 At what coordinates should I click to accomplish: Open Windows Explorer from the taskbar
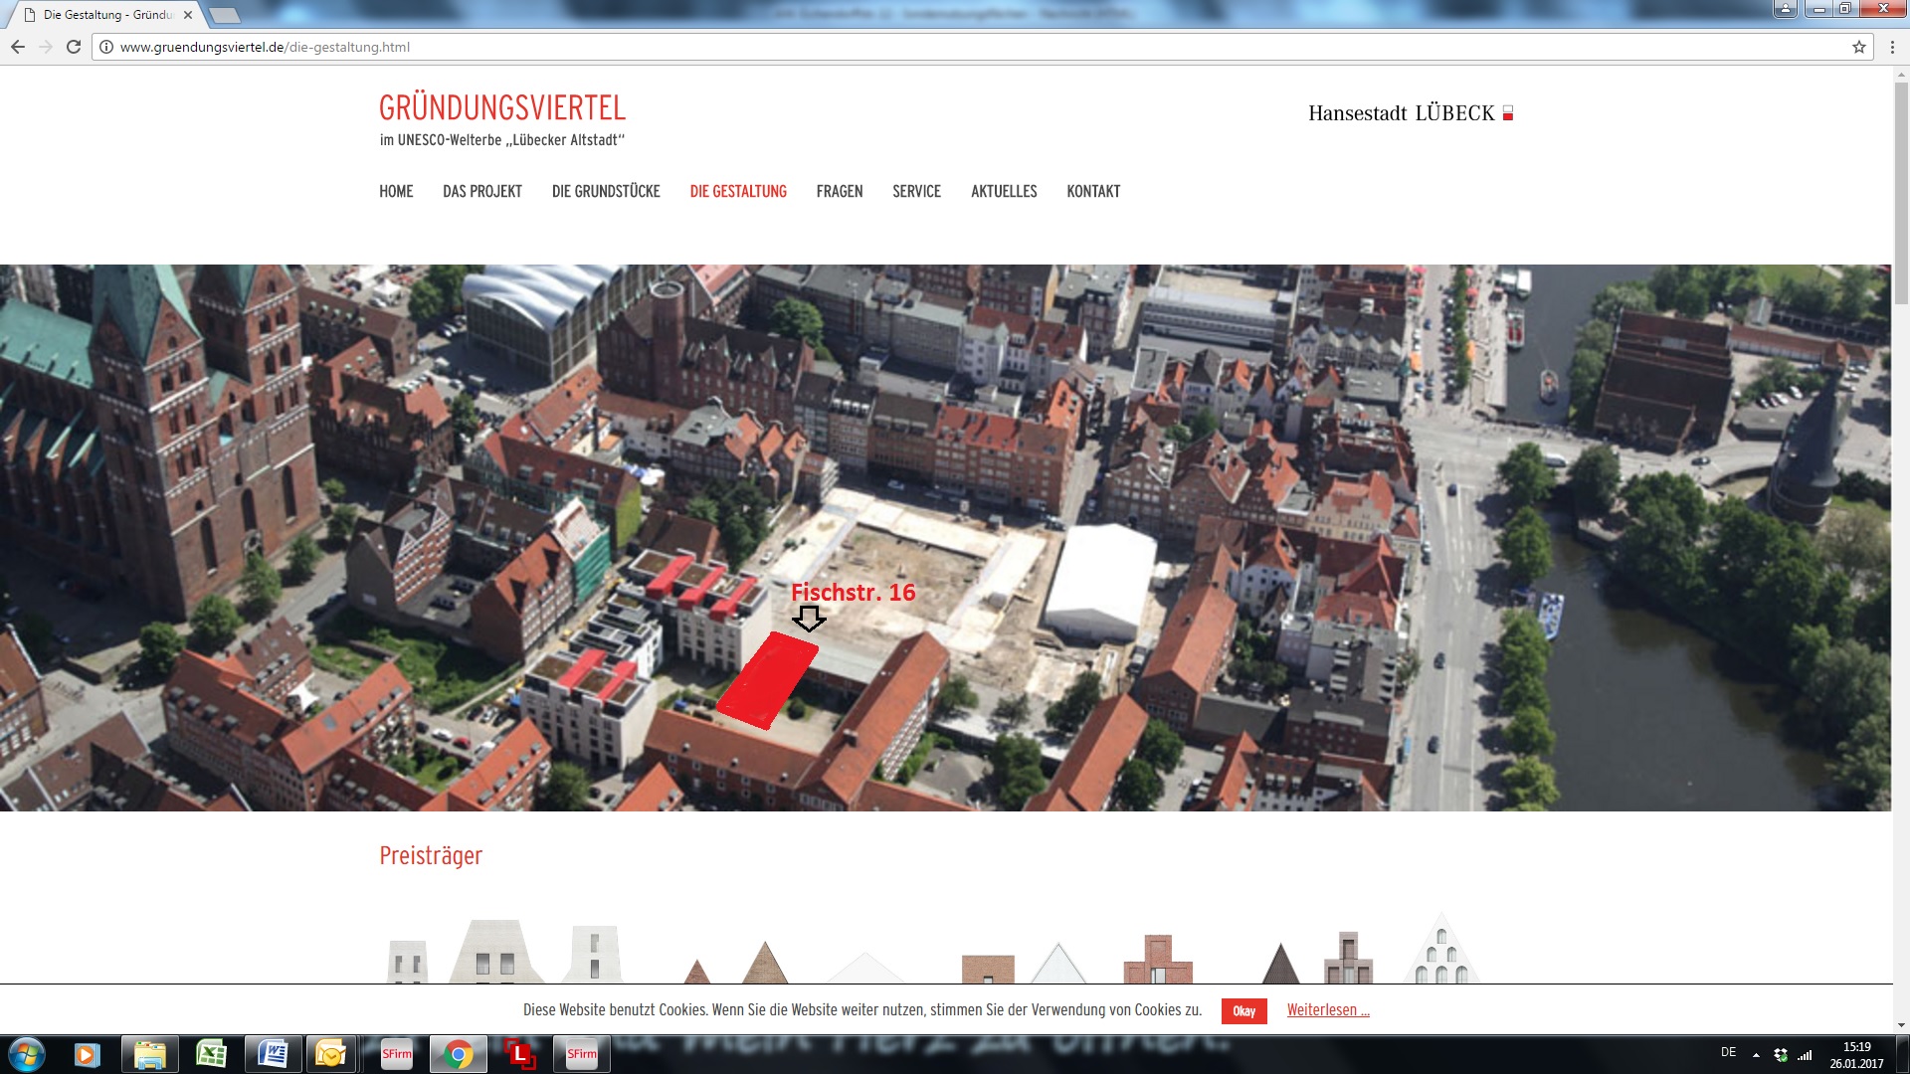tap(149, 1054)
